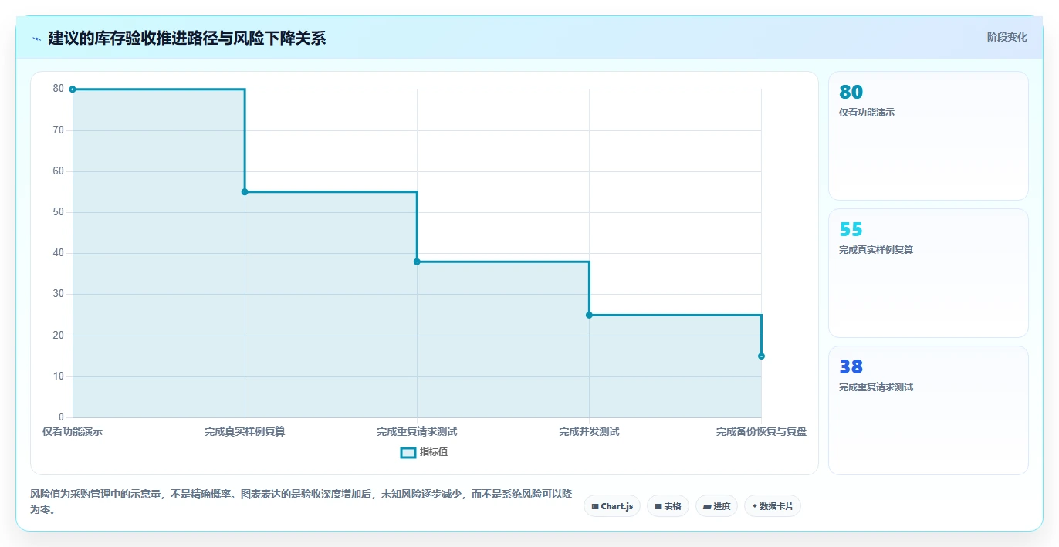1059x547 pixels.
Task: Click the card caption 完成真实样例复算 under 55
Action: [x=876, y=250]
